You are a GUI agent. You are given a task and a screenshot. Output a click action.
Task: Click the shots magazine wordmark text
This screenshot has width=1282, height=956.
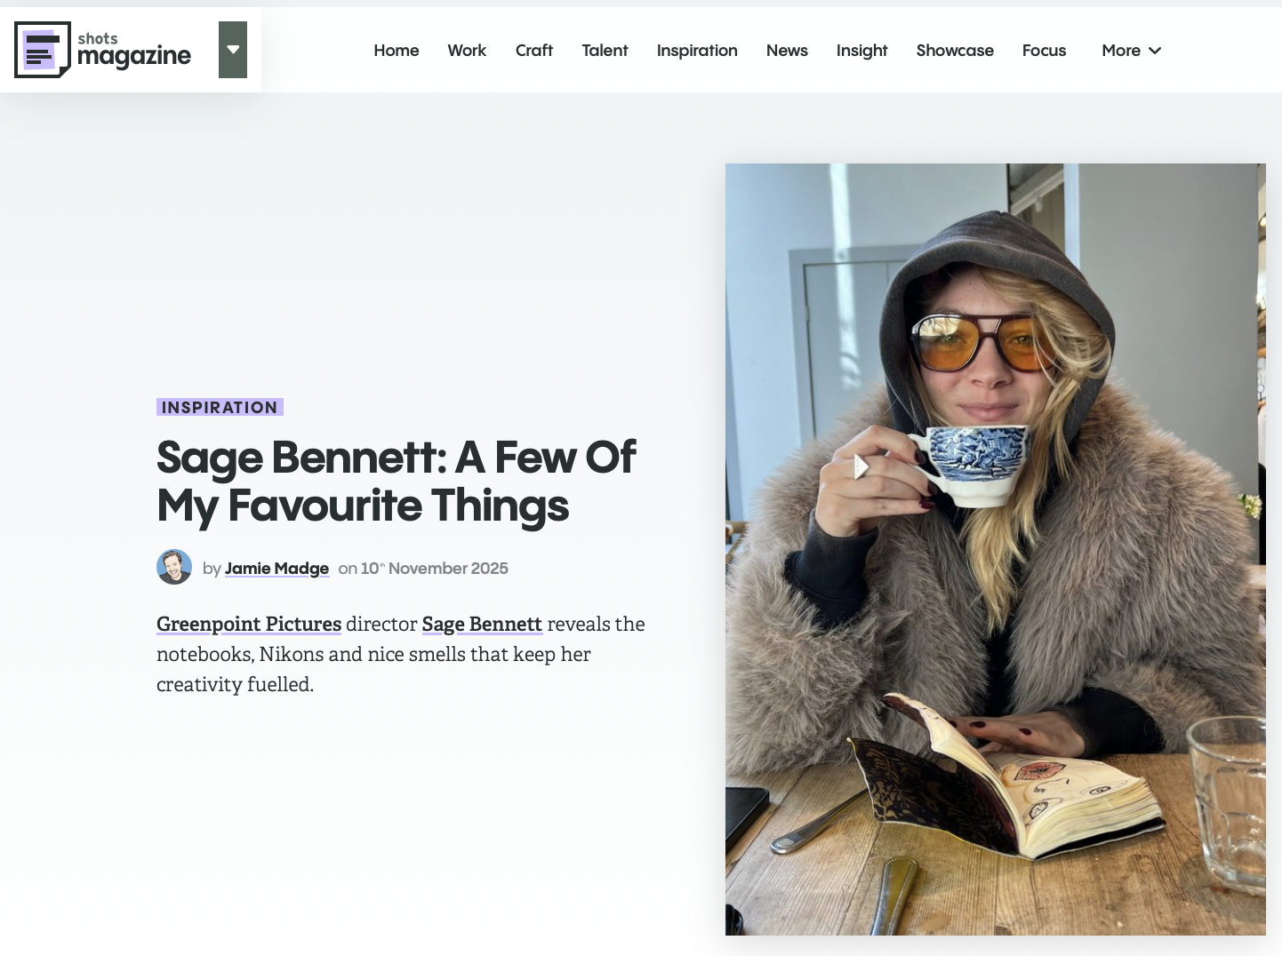pyautogui.click(x=134, y=51)
